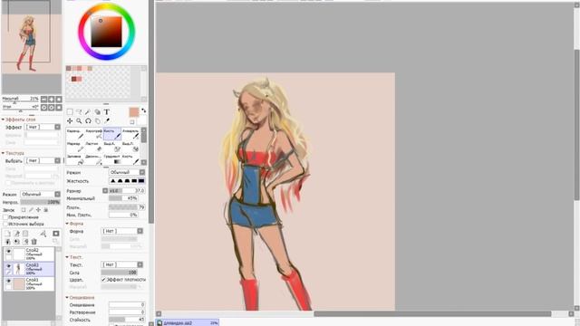The height and width of the screenshot is (326, 580).
Task: Adjust the Минимальный size slider
Action: [x=123, y=198]
